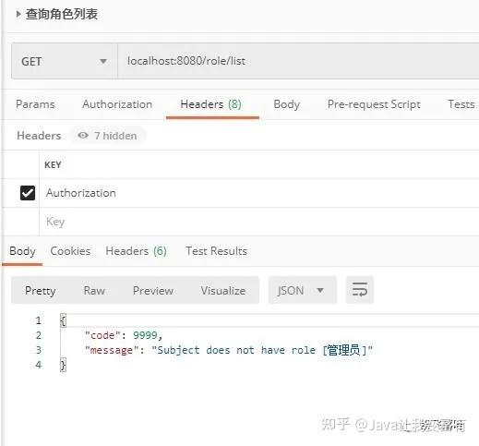Switch to Preview response view
The height and width of the screenshot is (446, 479).
tap(153, 291)
